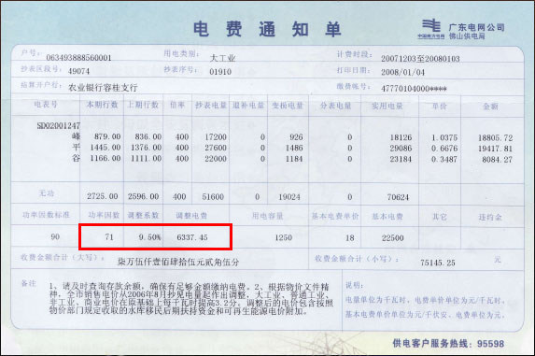Click the total amount 75145.25
Viewport: 535px width, 356px height.
click(438, 263)
